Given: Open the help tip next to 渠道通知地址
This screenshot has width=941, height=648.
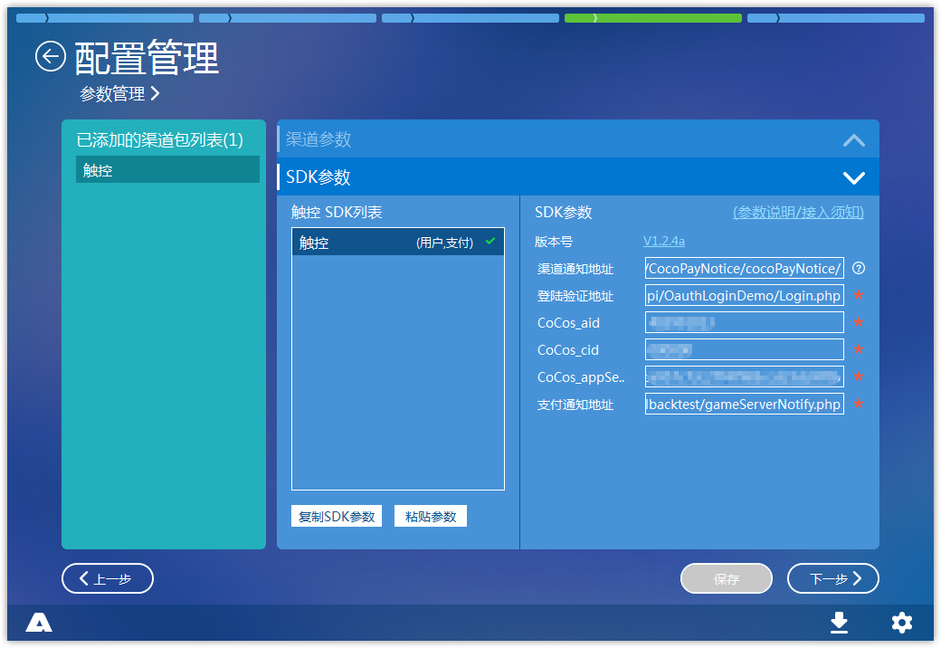Looking at the screenshot, I should pyautogui.click(x=857, y=268).
